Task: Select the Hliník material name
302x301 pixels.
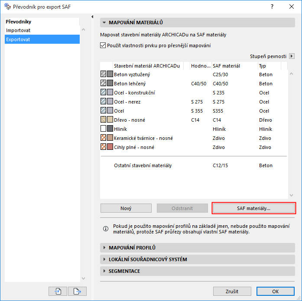Action: [x=120, y=129]
